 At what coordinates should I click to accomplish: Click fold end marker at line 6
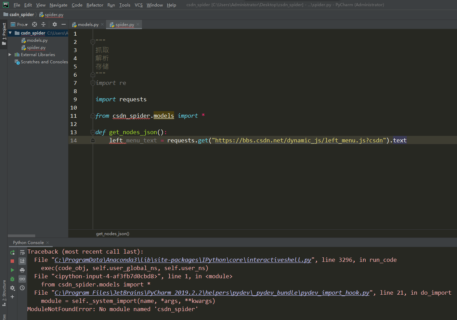tap(93, 75)
